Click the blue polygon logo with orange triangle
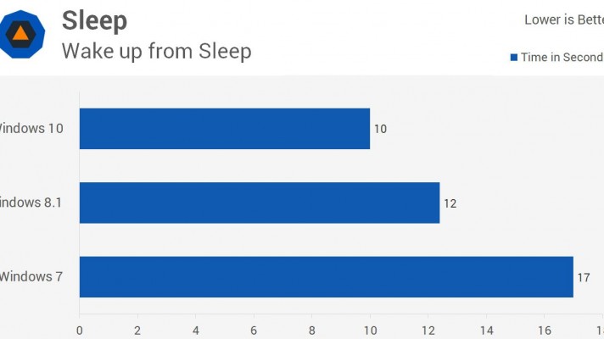The height and width of the screenshot is (339, 604). click(x=20, y=33)
